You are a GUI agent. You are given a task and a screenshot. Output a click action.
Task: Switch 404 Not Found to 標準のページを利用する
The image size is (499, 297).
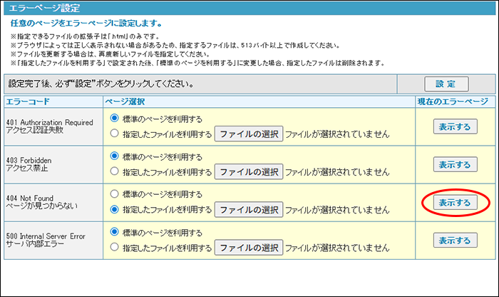115,194
